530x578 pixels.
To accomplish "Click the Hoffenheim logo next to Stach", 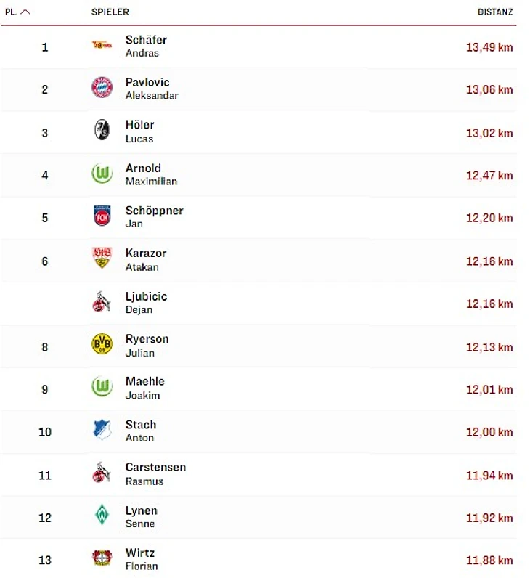I will 102,431.
